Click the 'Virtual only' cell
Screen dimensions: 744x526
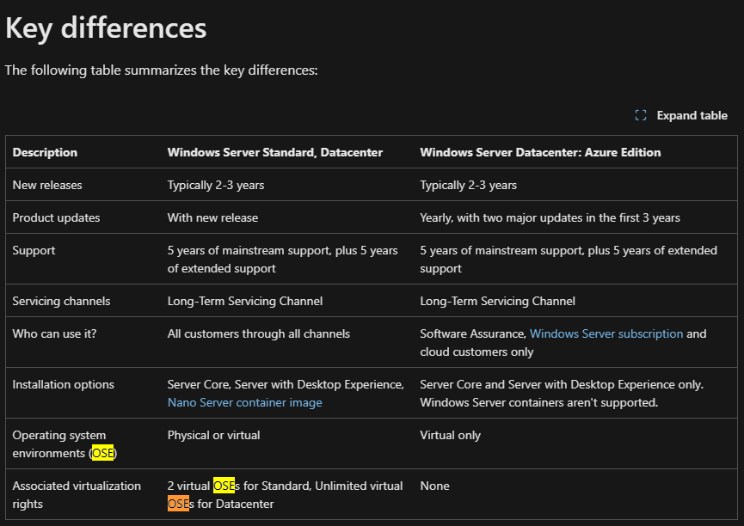(x=450, y=435)
